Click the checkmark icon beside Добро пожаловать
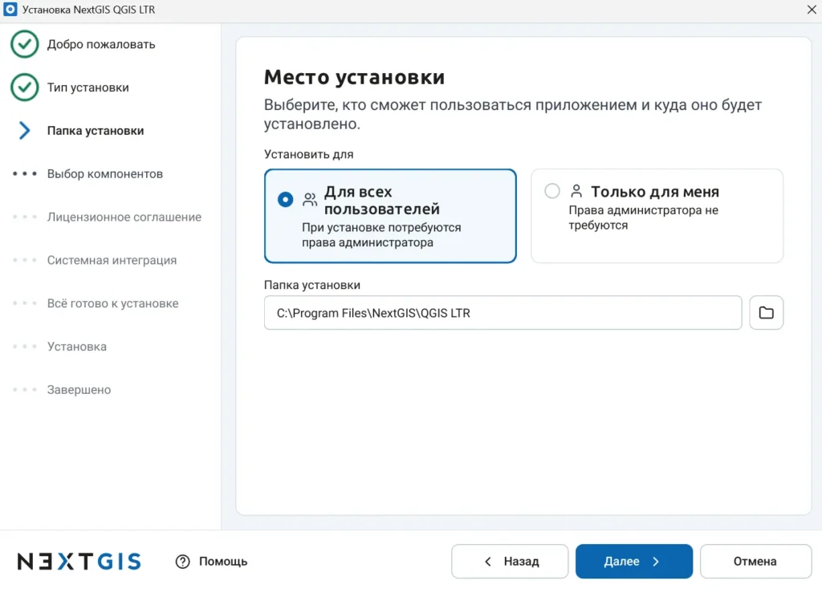822x589 pixels. [x=24, y=45]
